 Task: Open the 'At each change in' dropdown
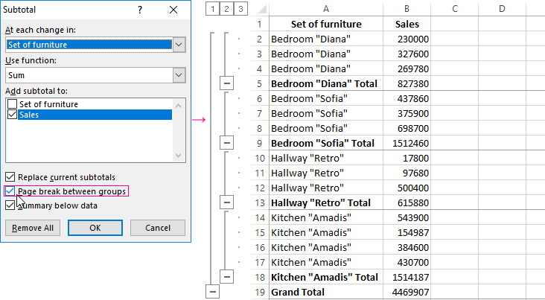pos(179,45)
